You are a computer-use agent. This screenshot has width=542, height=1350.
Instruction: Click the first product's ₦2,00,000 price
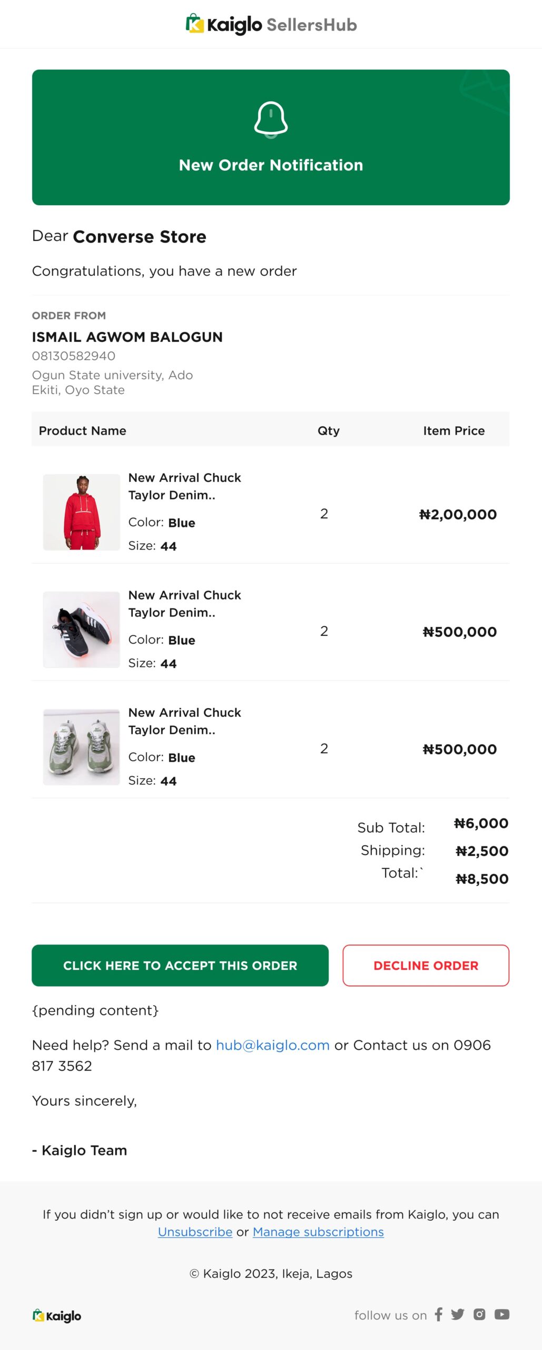(x=458, y=515)
